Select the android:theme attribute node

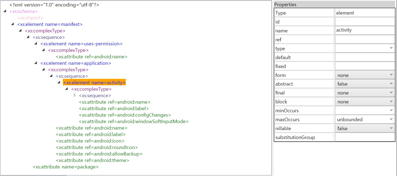click(x=93, y=160)
